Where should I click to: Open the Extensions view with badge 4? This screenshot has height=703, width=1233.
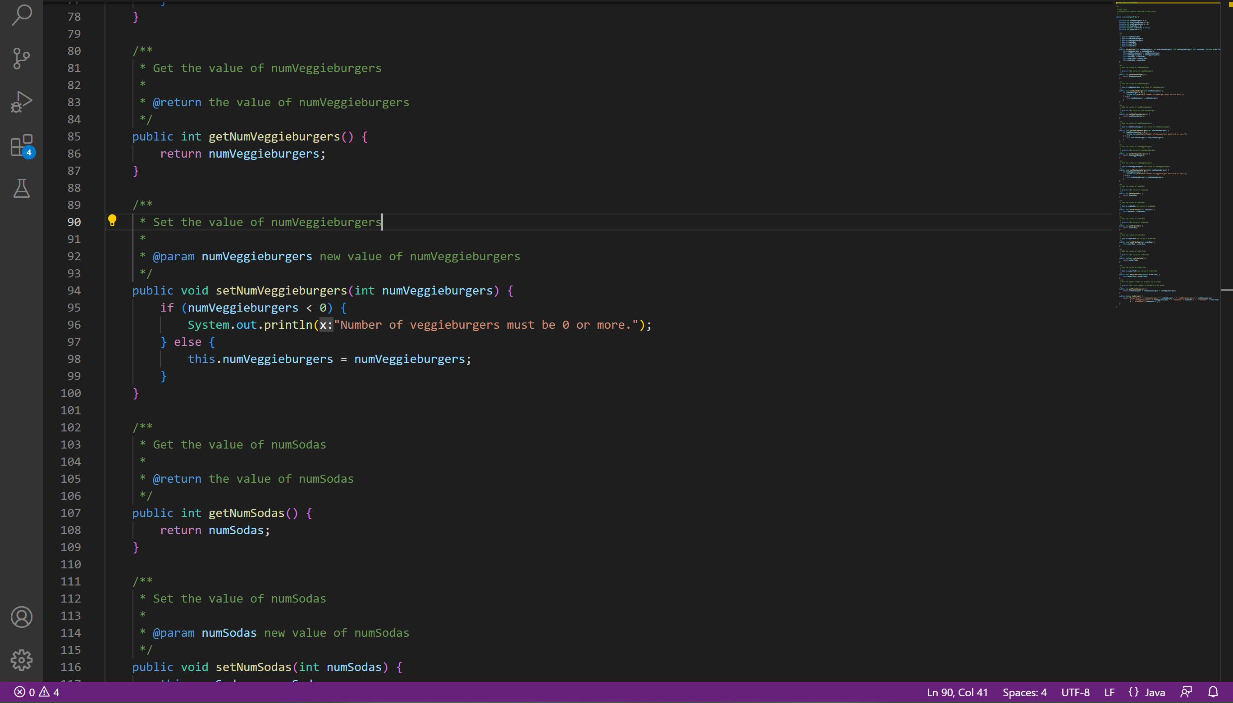[21, 145]
